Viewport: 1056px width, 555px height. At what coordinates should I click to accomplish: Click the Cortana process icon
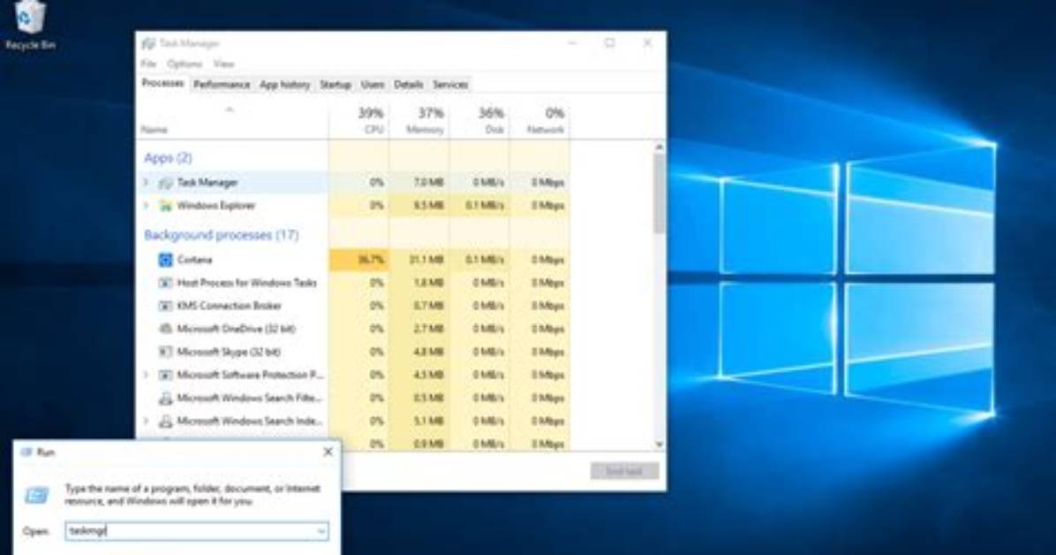(165, 260)
